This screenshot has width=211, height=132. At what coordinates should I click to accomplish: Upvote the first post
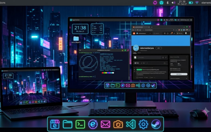pyautogui.click(x=135, y=68)
